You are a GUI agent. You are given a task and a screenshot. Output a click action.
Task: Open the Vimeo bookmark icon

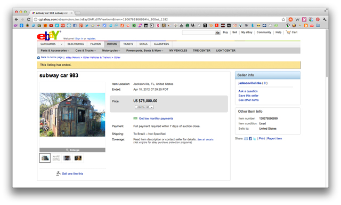[x=57, y=26]
